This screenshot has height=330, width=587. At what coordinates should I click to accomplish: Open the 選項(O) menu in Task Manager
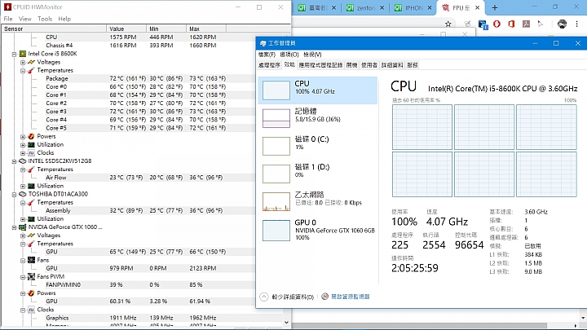tap(289, 55)
